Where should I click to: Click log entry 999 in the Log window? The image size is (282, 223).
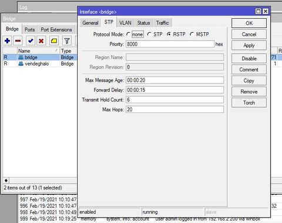coord(48,218)
